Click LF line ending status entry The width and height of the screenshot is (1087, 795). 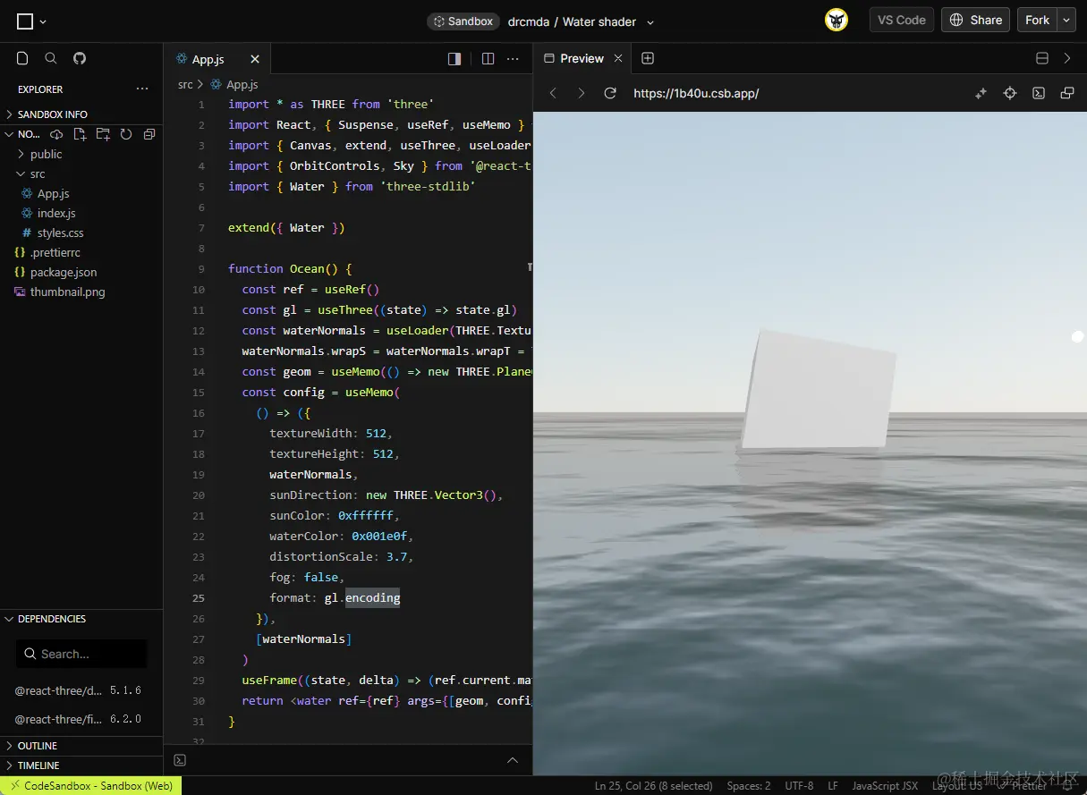833,786
